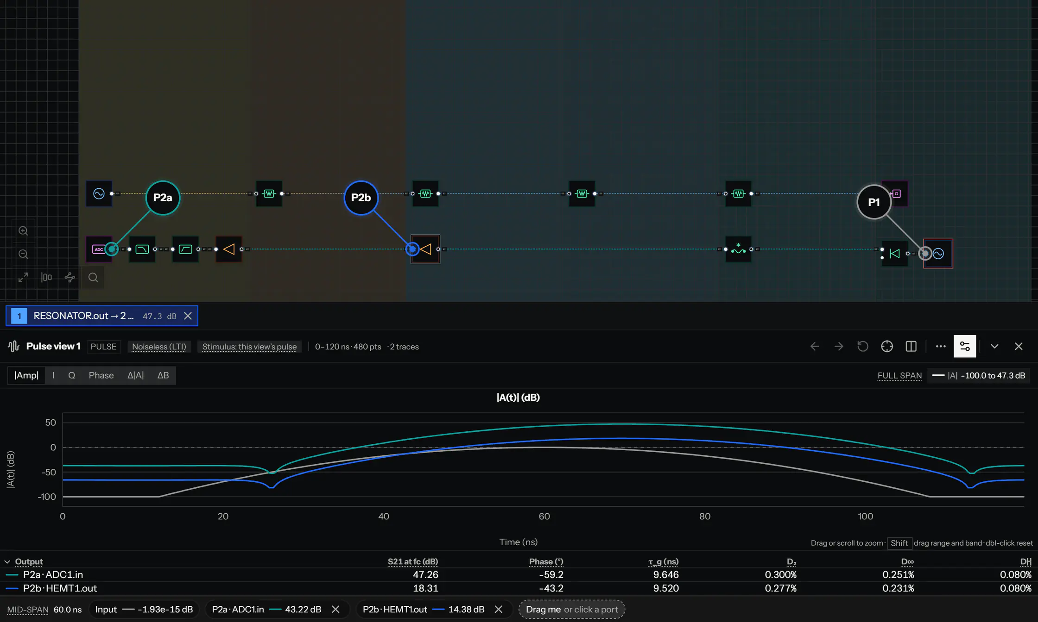Viewport: 1038px width, 622px height.
Task: Switch to the ΔB tab
Action: (x=163, y=375)
